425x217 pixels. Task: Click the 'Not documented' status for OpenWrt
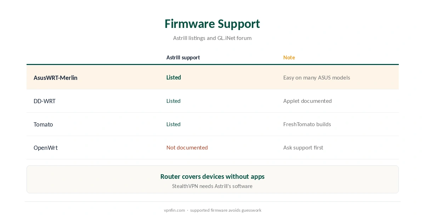[x=187, y=148]
